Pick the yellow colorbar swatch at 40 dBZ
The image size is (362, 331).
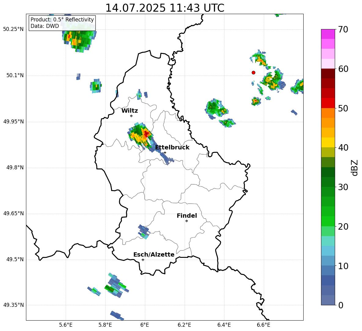point(328,142)
